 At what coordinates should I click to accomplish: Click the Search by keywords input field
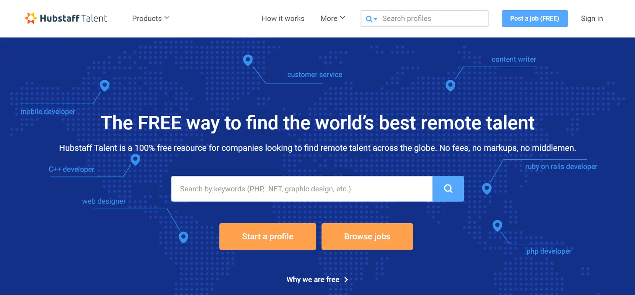coord(302,189)
